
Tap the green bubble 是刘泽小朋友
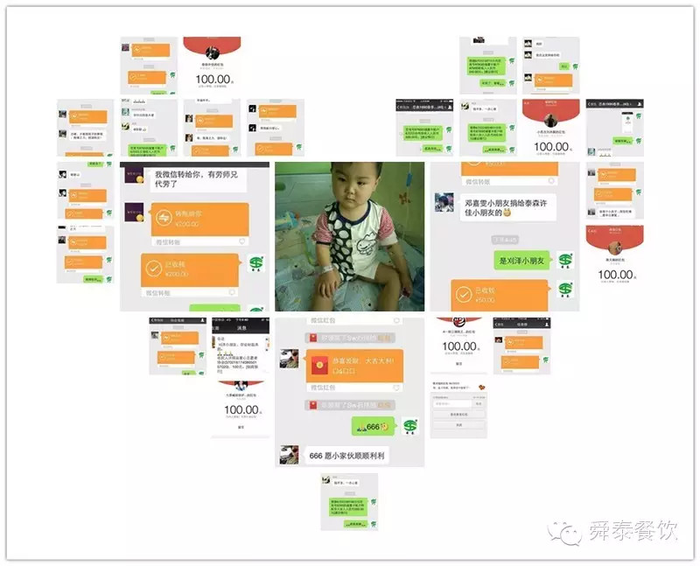(x=521, y=261)
